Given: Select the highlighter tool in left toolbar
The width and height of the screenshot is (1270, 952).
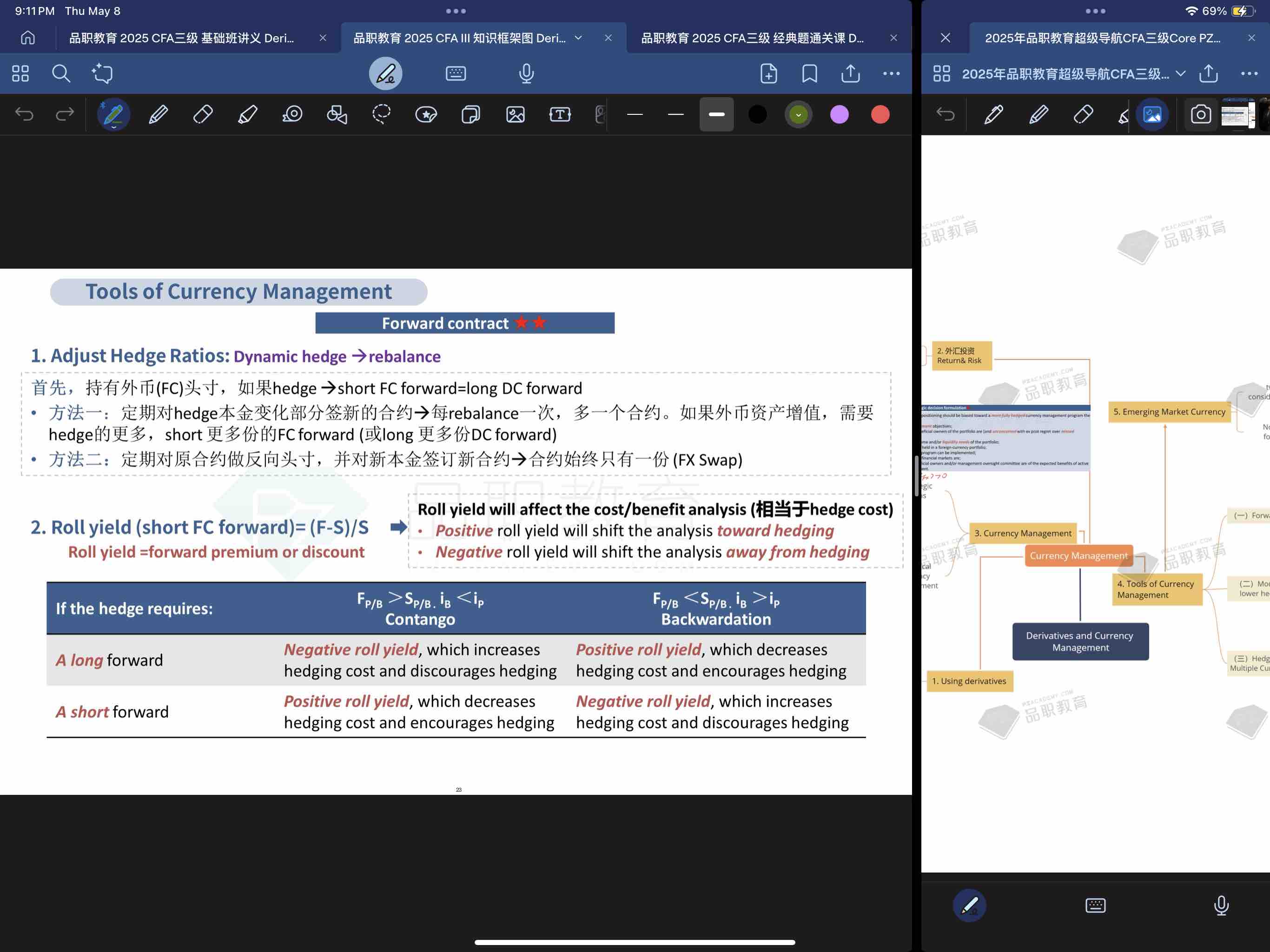Looking at the screenshot, I should point(247,114).
